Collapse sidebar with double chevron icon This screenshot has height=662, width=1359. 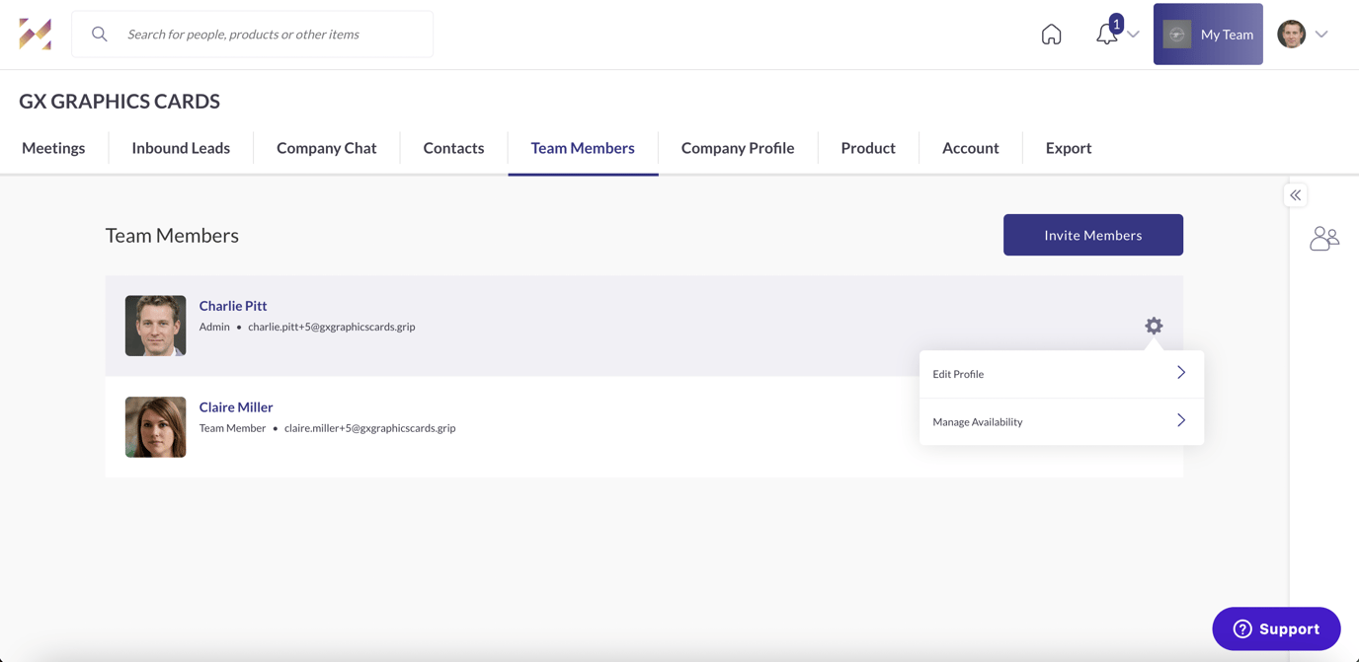click(1296, 195)
